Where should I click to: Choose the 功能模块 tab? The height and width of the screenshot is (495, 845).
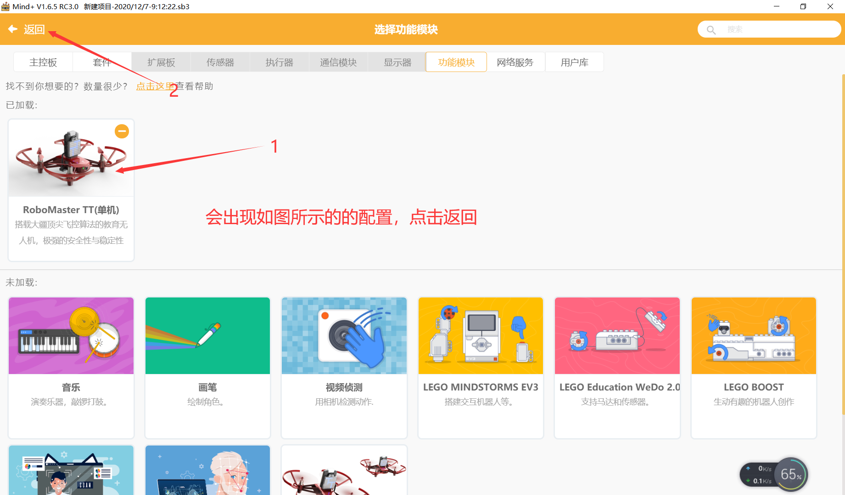(456, 62)
